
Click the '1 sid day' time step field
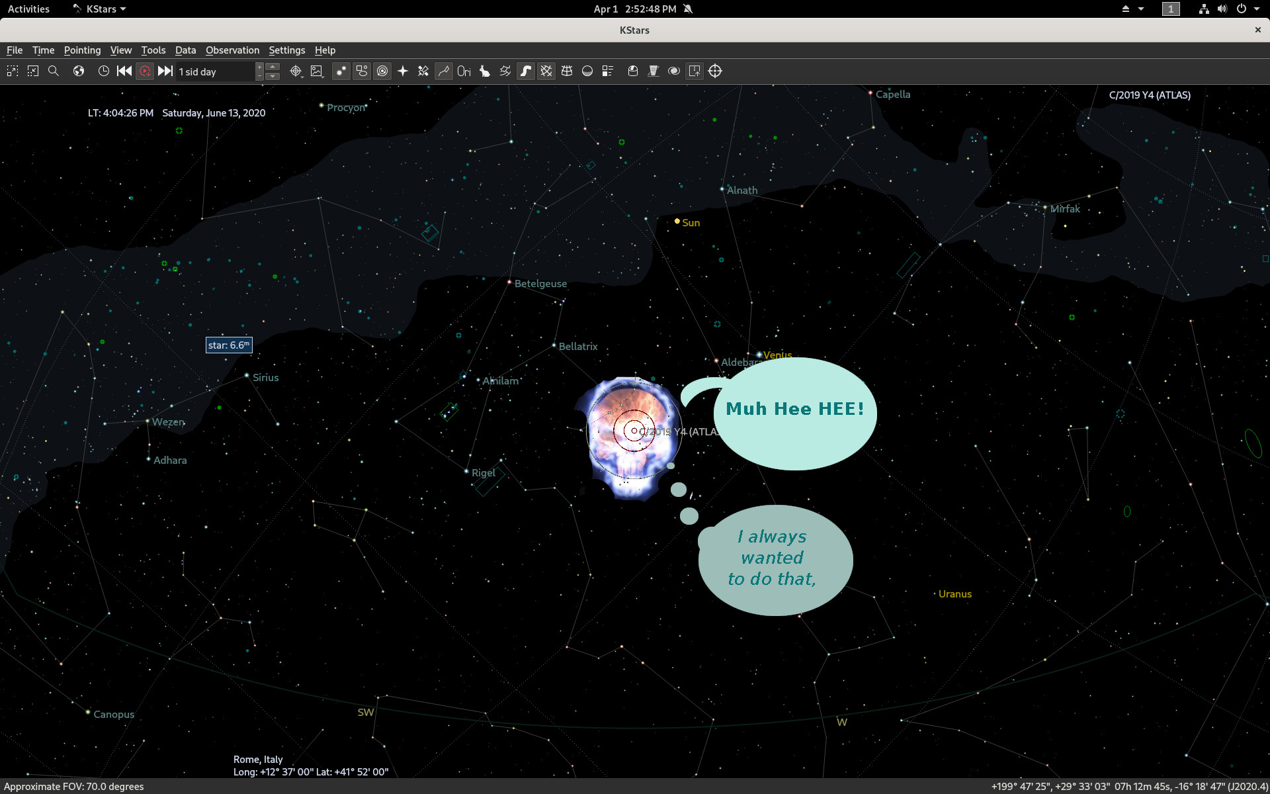pos(215,71)
